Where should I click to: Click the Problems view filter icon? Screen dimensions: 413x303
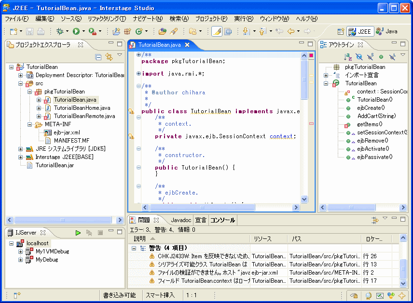375,220
